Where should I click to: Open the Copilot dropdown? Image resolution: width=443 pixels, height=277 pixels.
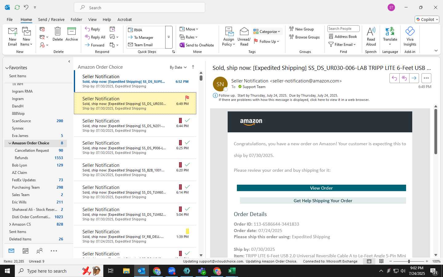click(427, 19)
